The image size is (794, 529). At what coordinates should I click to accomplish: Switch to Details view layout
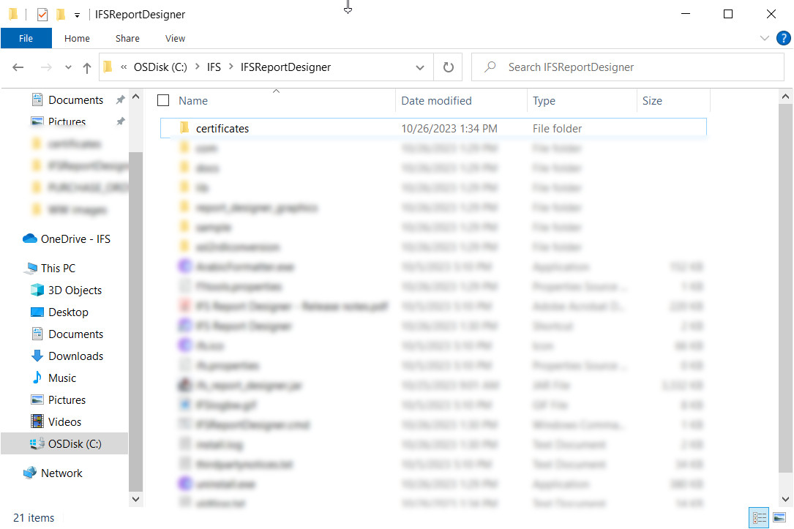pos(759,517)
